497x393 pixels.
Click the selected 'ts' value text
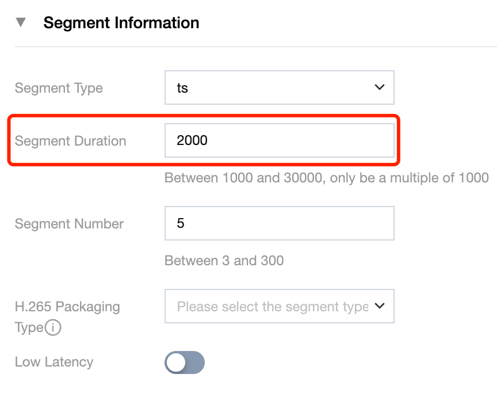click(183, 89)
